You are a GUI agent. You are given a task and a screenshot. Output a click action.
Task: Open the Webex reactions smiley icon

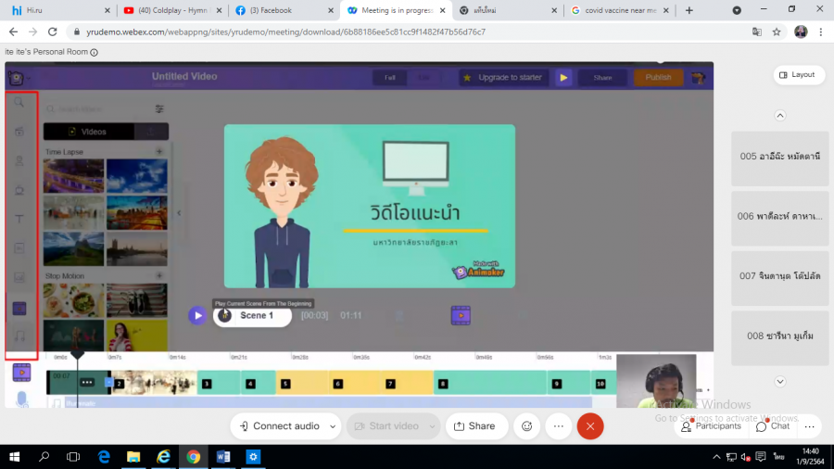(527, 426)
